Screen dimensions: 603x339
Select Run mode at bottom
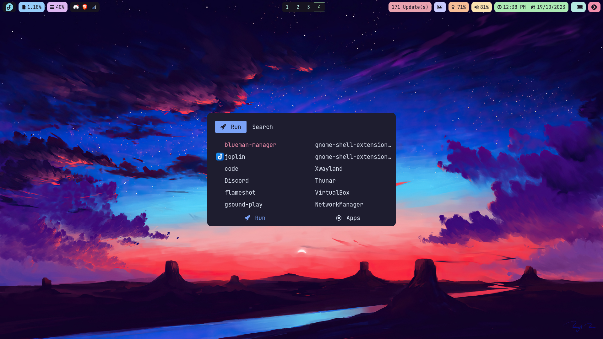(255, 218)
